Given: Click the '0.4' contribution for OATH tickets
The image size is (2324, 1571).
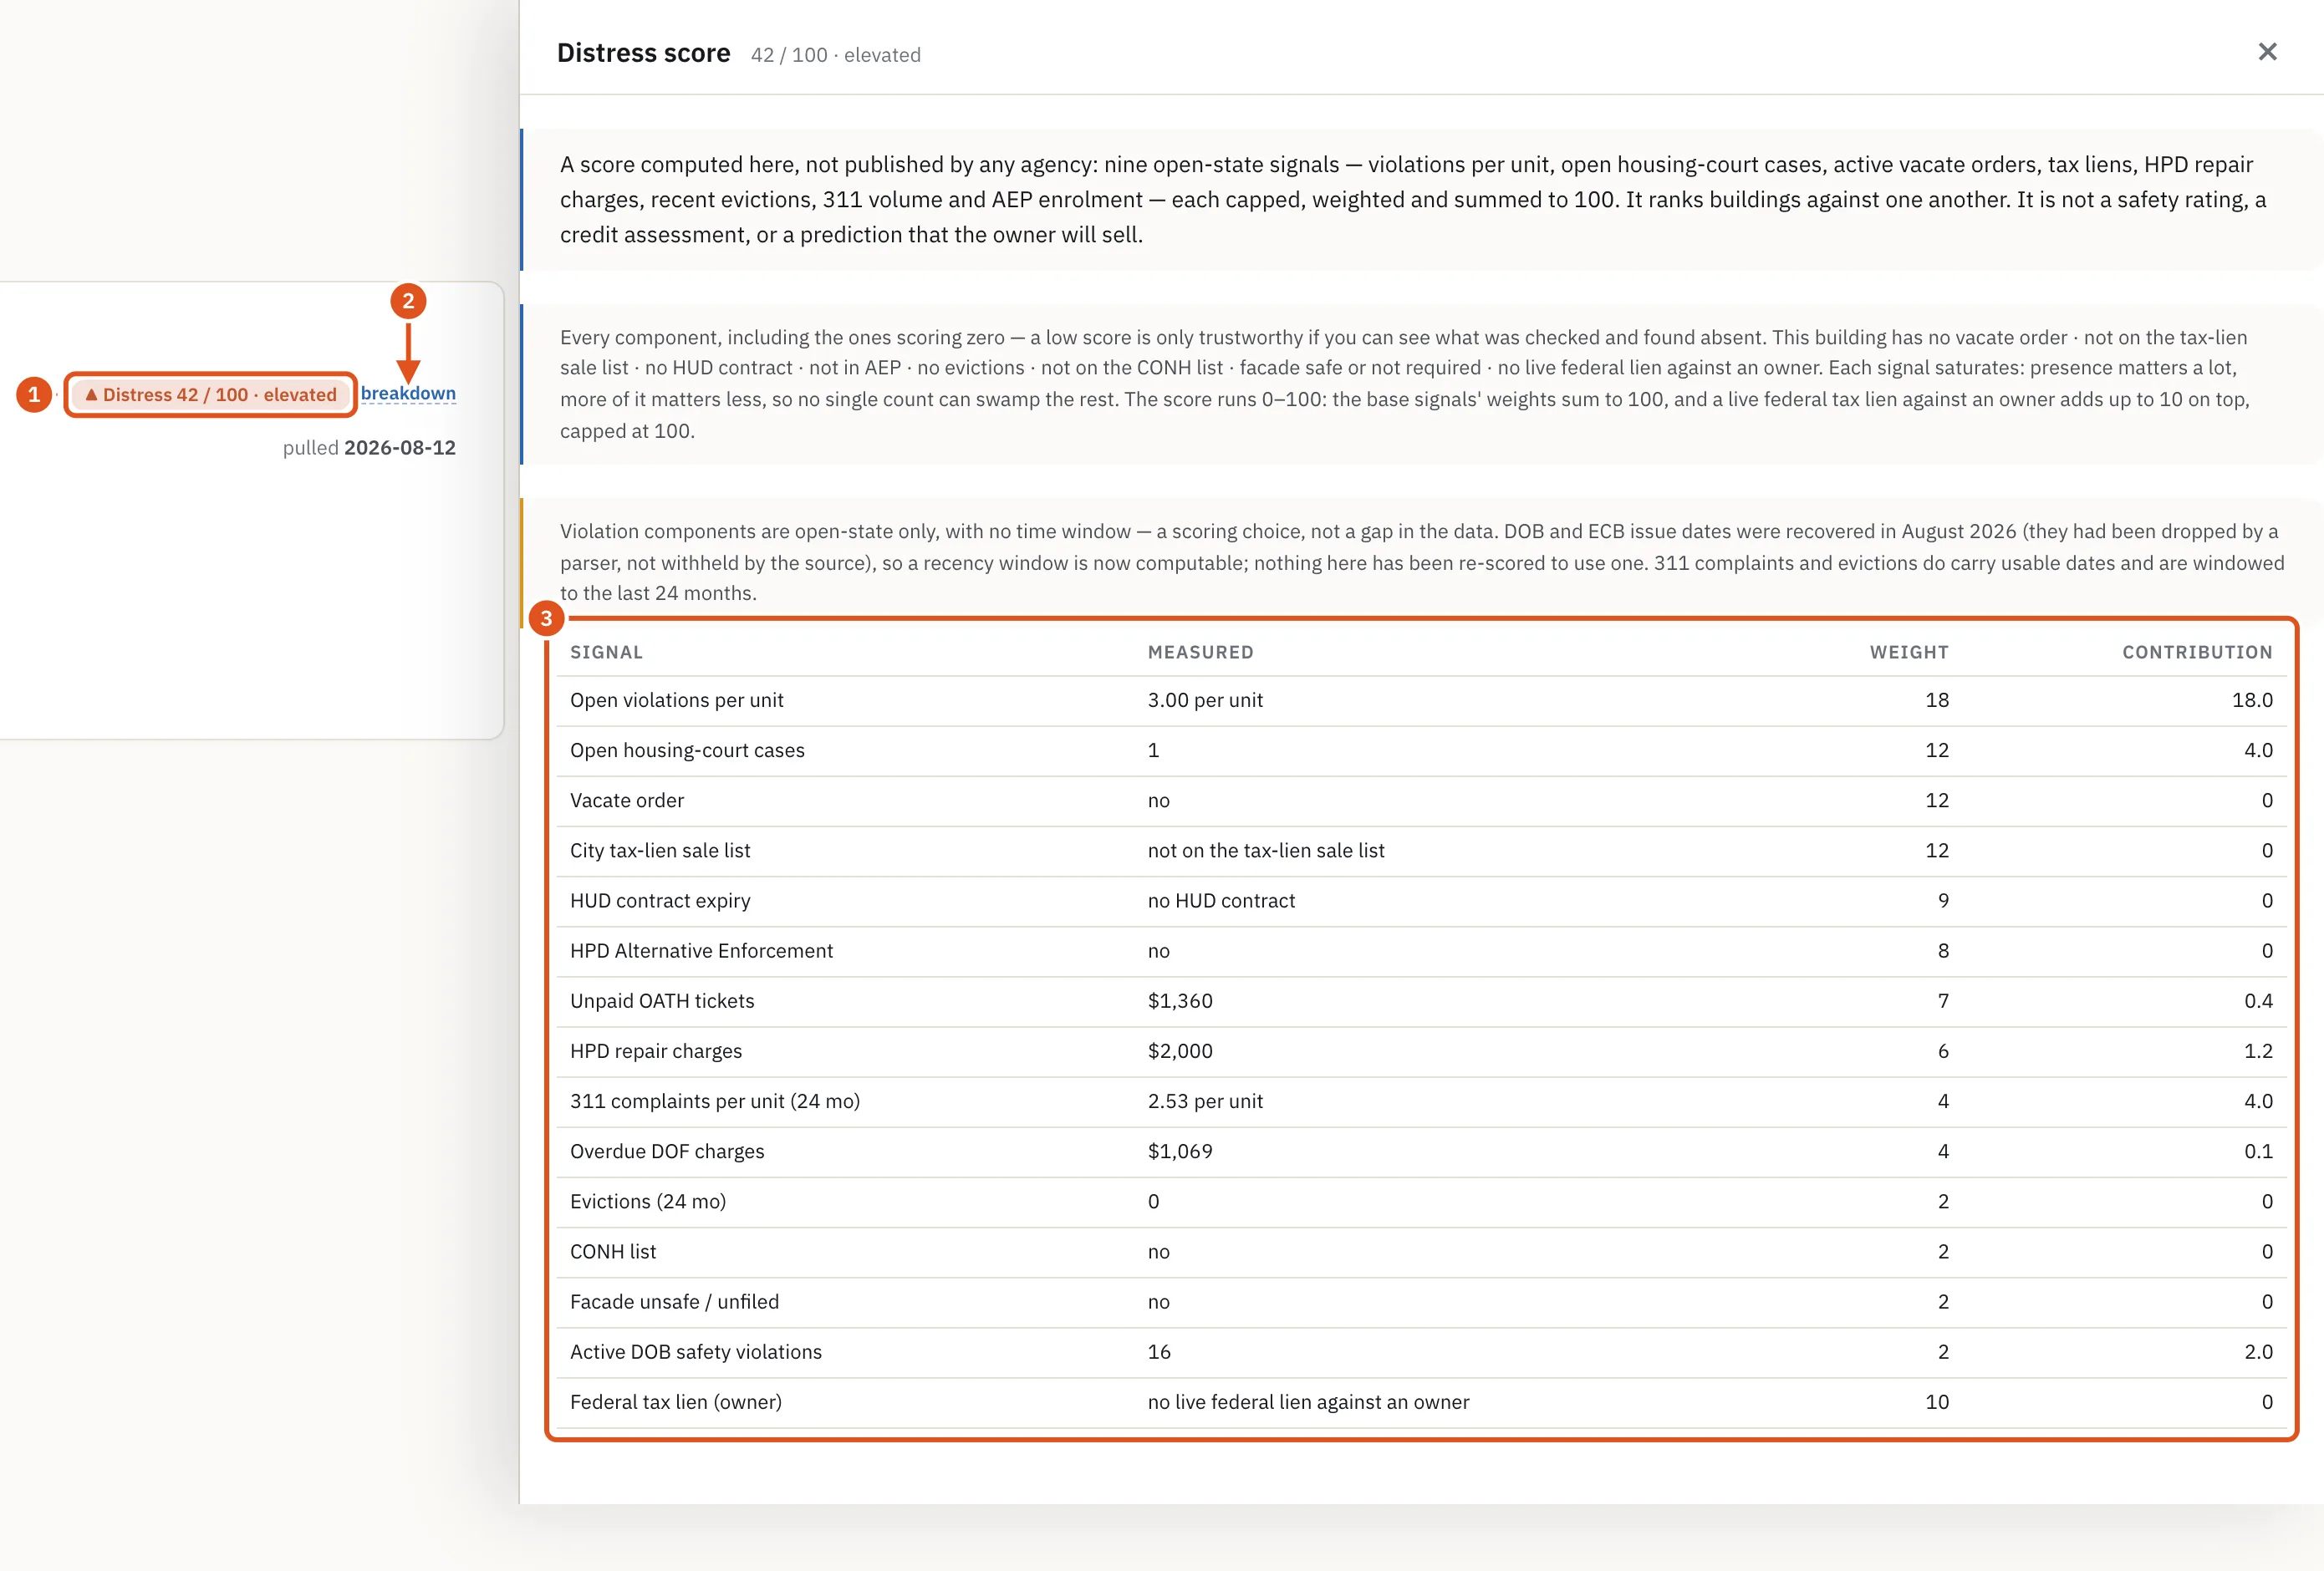Looking at the screenshot, I should [2258, 1000].
